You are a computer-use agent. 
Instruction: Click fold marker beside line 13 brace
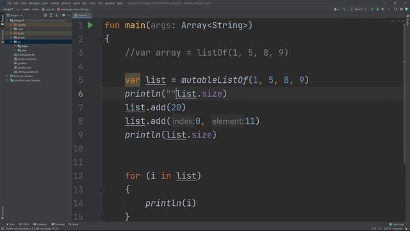click(x=101, y=190)
